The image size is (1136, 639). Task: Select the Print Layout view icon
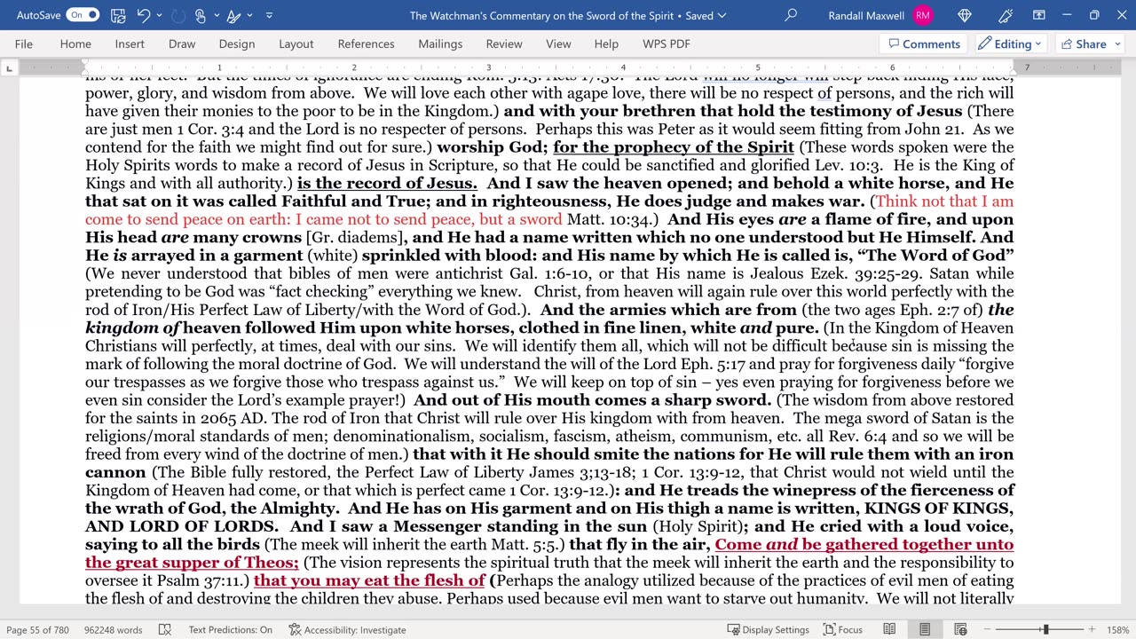(925, 629)
